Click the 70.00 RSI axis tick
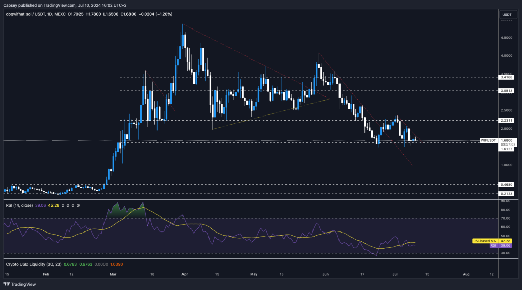Screen dimensions: 522x290 pos(505,218)
